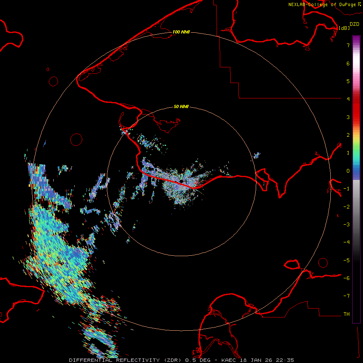The height and width of the screenshot is (363, 363).
Task: Click the 4 value on color scale
Action: [348, 99]
